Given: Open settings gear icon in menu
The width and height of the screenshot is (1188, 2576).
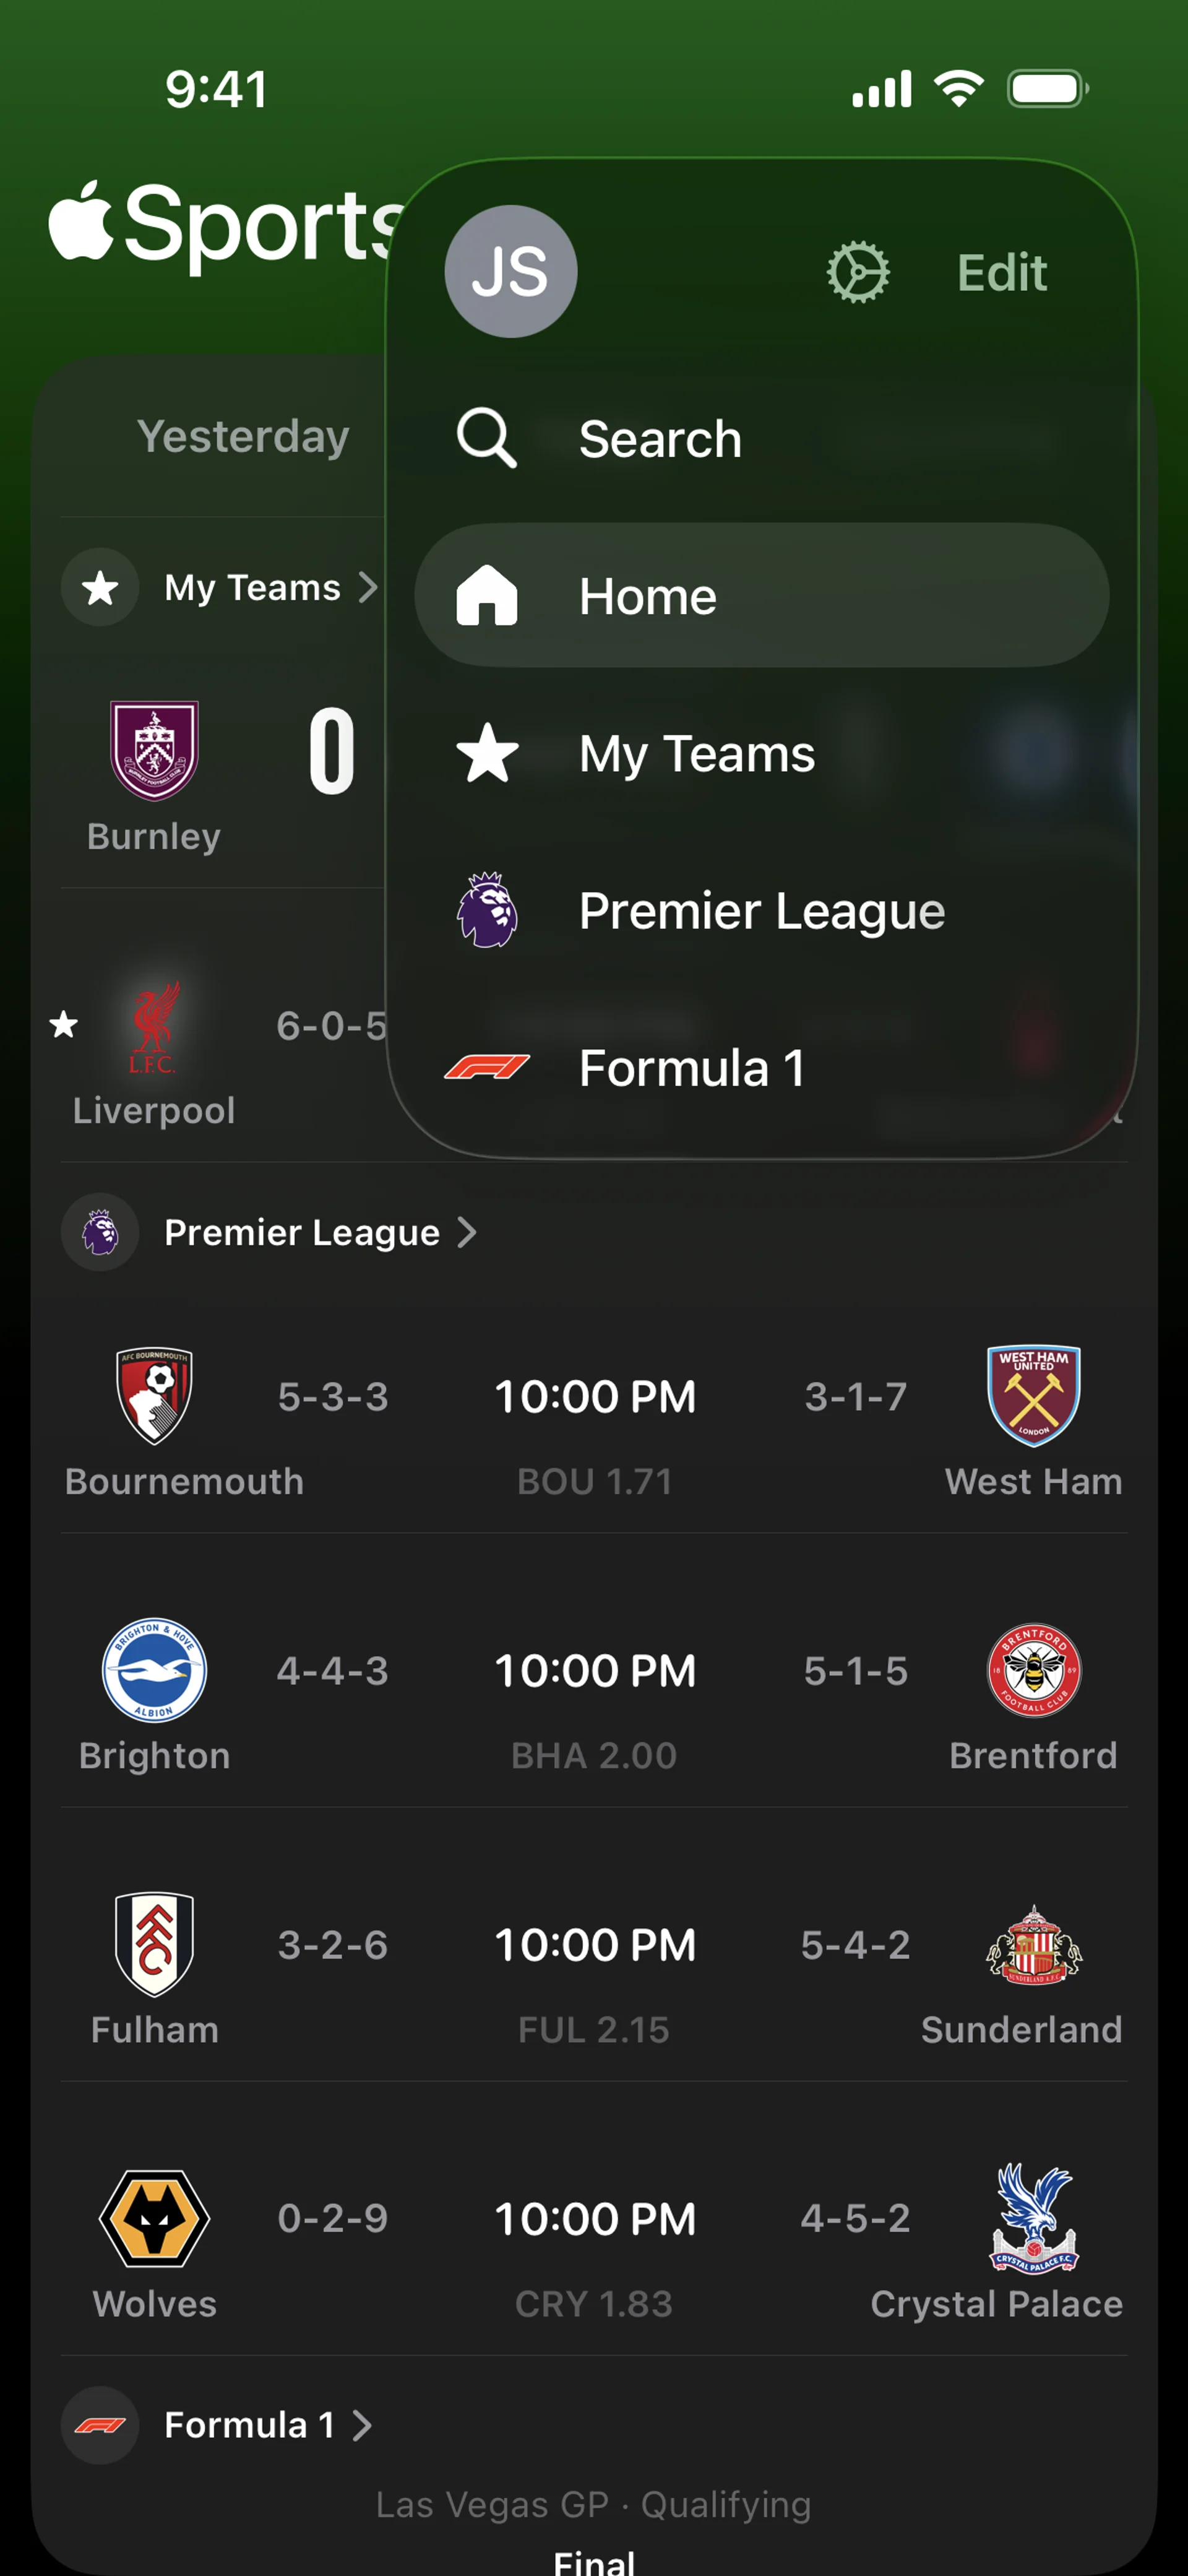Looking at the screenshot, I should coord(857,272).
